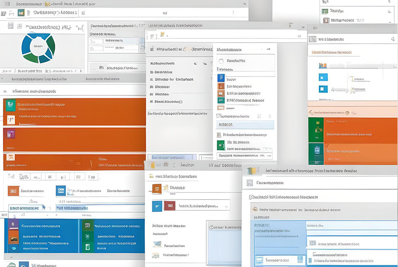Open the green tile icon on first orange banner
Viewport: 398px width, 267px height.
point(10,105)
